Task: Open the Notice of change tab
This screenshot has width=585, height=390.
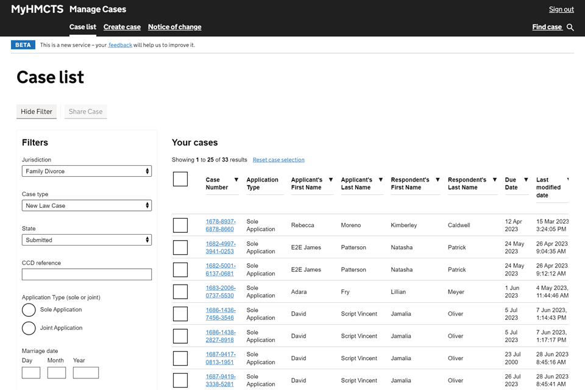Action: point(174,27)
